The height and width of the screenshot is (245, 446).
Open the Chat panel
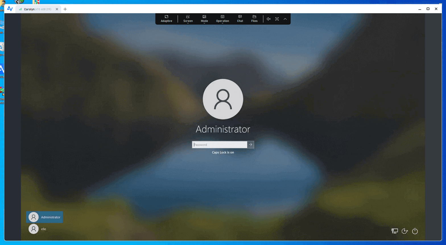click(x=240, y=19)
